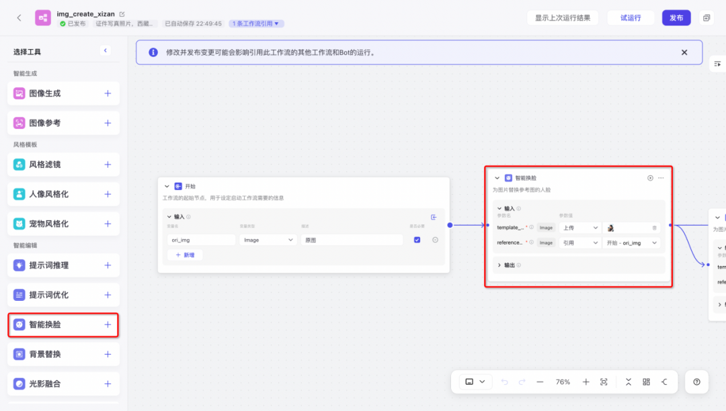Click the 发布 button
Image resolution: width=726 pixels, height=411 pixels.
pos(676,18)
